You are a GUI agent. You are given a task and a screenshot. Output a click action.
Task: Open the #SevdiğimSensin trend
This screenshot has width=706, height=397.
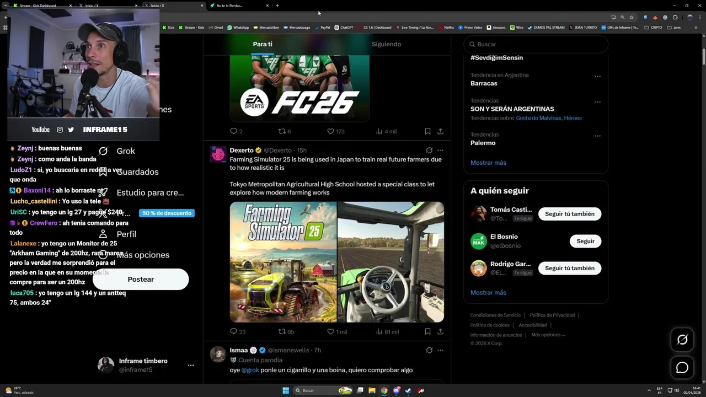[x=496, y=57]
